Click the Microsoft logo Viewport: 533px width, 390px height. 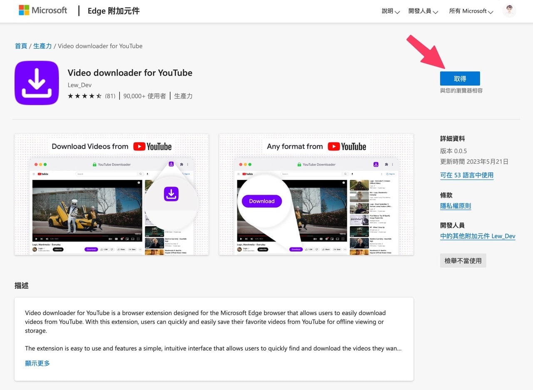coord(43,10)
